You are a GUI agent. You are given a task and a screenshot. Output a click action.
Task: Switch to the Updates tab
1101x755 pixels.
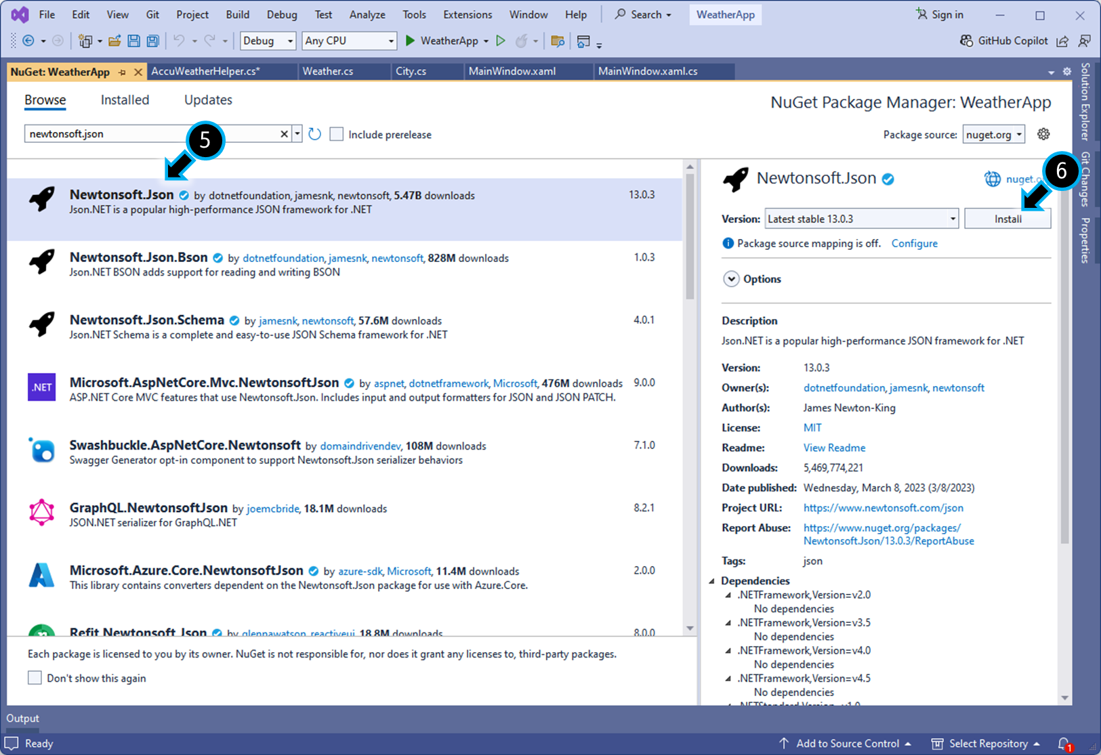(x=208, y=100)
